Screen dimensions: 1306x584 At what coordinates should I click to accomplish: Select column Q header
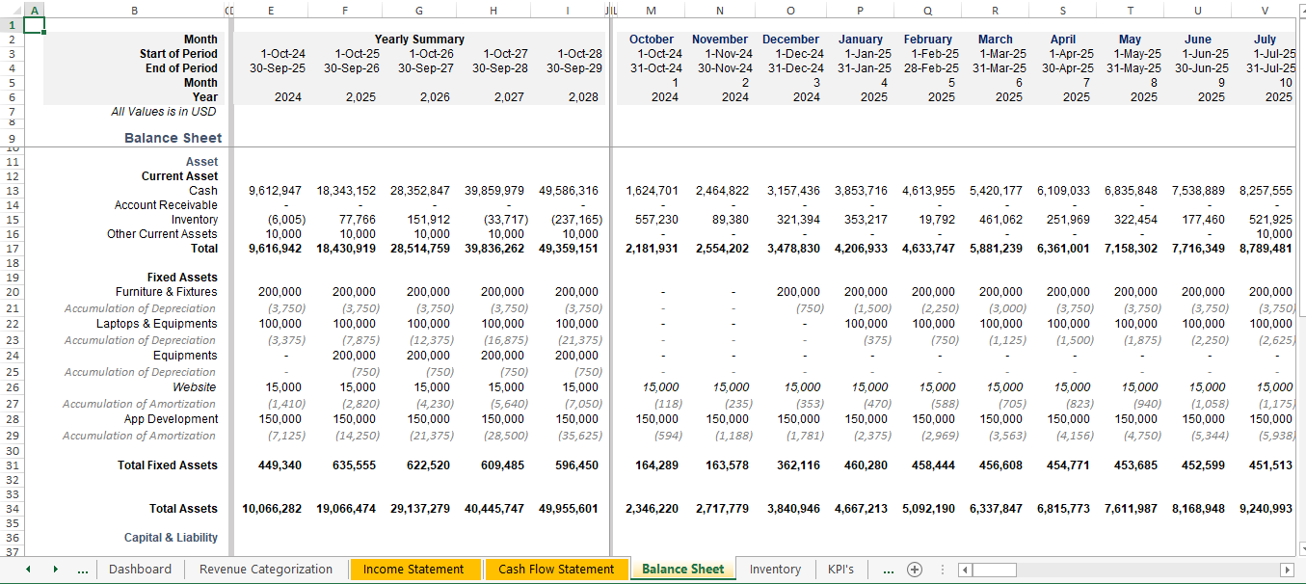tap(927, 10)
